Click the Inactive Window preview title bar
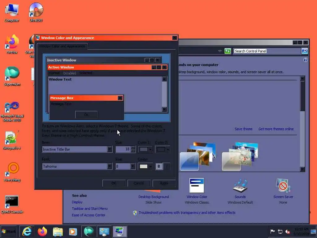The image size is (317, 238). click(103, 60)
